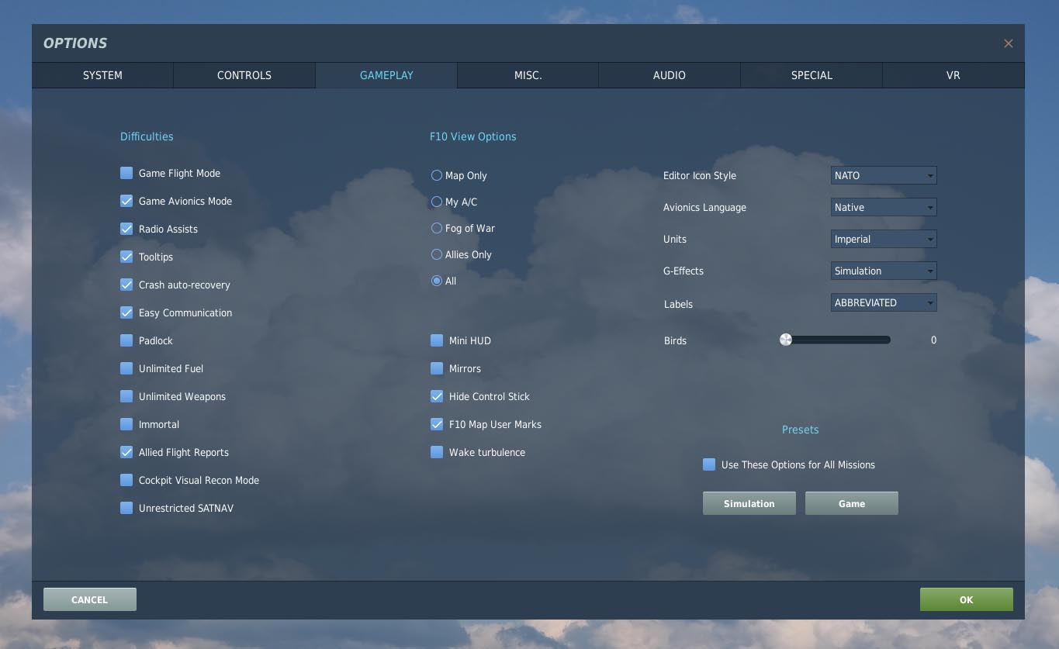
Task: Check Use These Options for All Missions
Action: [x=709, y=464]
